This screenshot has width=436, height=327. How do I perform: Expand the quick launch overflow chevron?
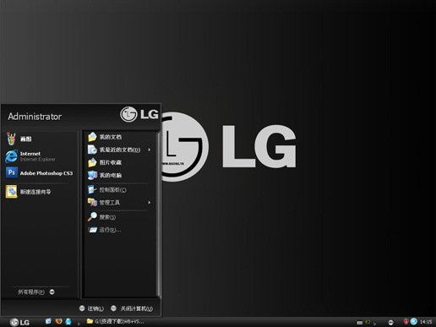(79, 324)
